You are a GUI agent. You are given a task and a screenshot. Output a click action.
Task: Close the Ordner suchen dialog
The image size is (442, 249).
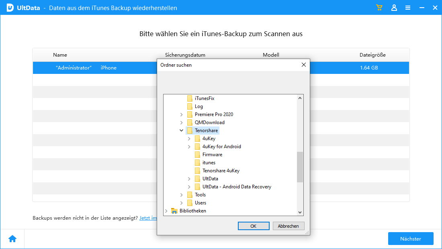(x=304, y=65)
